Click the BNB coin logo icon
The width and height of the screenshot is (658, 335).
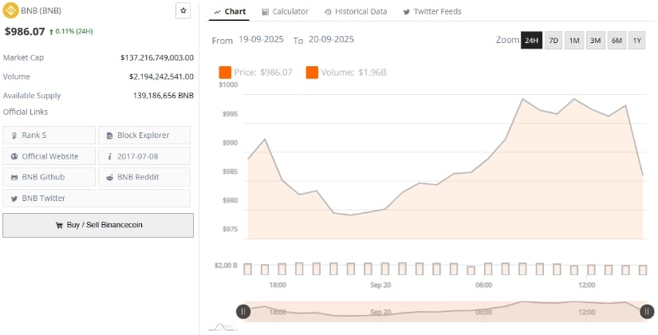[x=10, y=10]
